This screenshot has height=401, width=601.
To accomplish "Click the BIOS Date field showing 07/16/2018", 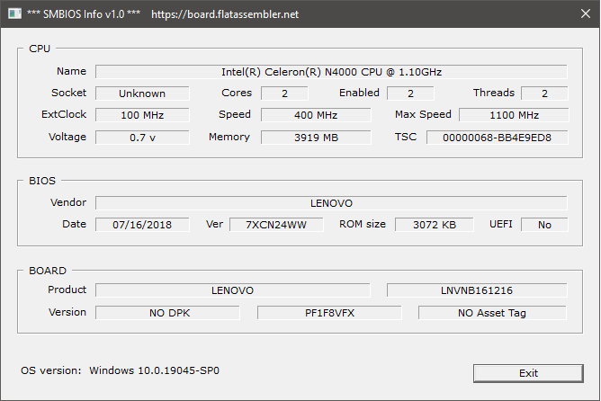I will click(142, 225).
